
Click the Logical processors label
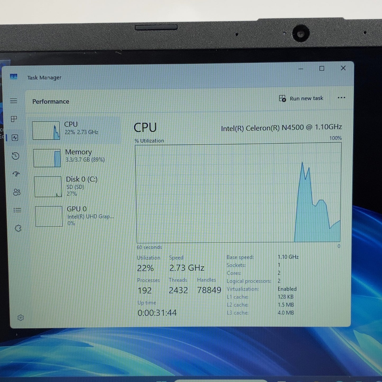click(249, 281)
